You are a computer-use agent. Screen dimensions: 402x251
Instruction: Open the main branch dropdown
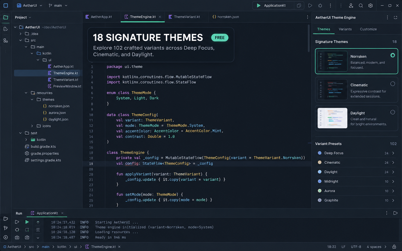(x=58, y=6)
